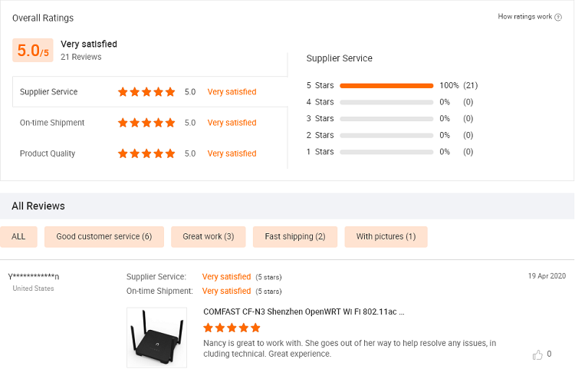Click the 5.0/5 overall score badge
The height and width of the screenshot is (389, 575).
(x=33, y=51)
